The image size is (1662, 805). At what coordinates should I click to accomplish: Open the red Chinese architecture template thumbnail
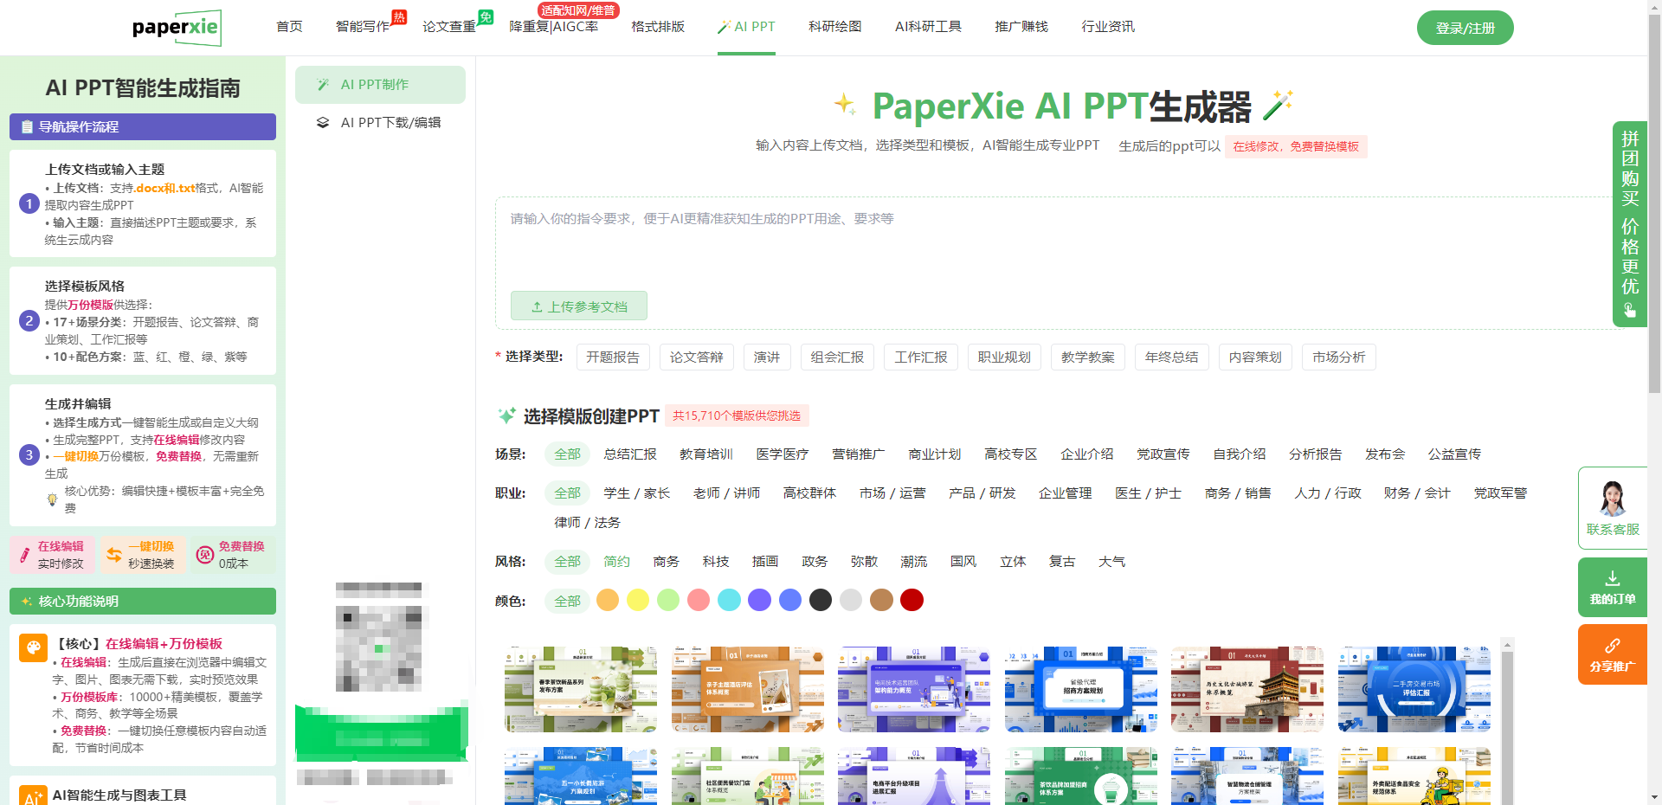[1247, 689]
